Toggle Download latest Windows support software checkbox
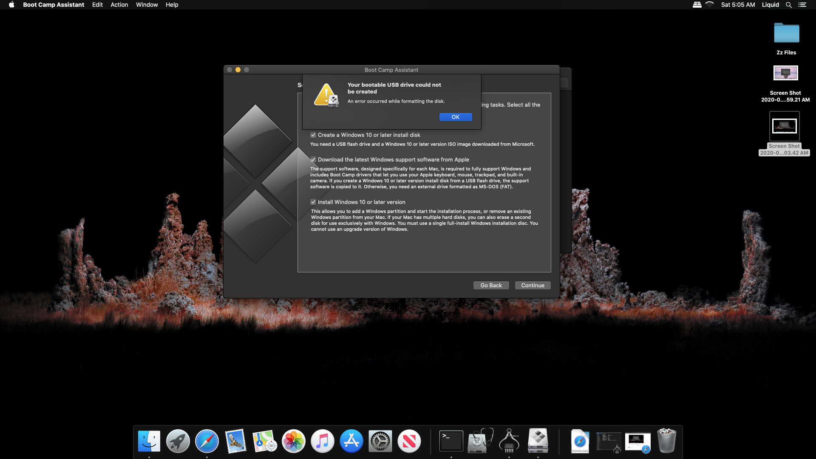This screenshot has width=816, height=459. click(313, 159)
